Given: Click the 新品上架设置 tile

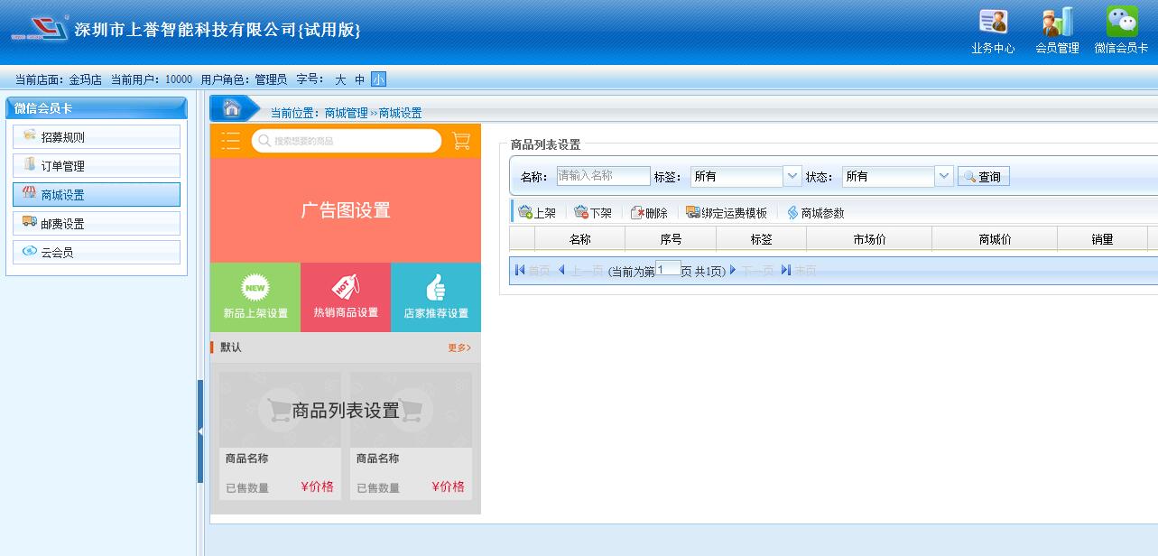Looking at the screenshot, I should 255,298.
